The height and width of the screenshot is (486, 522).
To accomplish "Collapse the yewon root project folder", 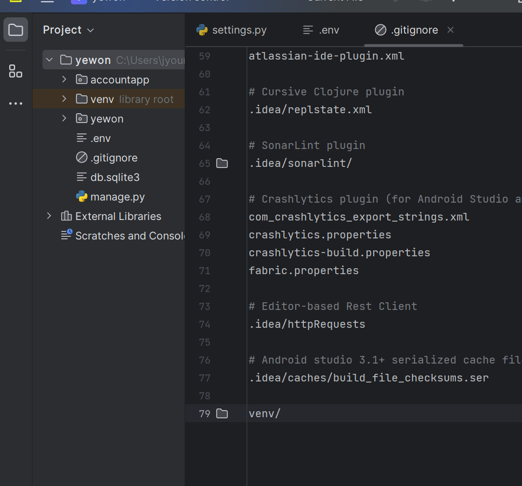I will 50,60.
